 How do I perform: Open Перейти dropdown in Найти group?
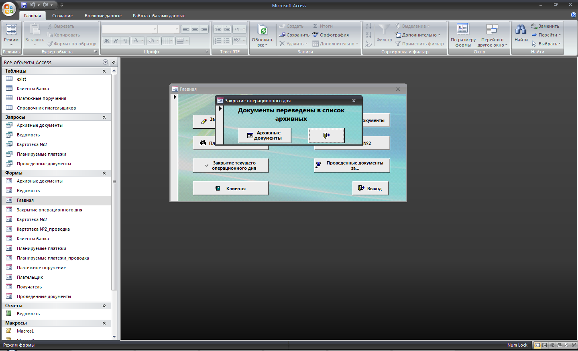click(x=546, y=35)
